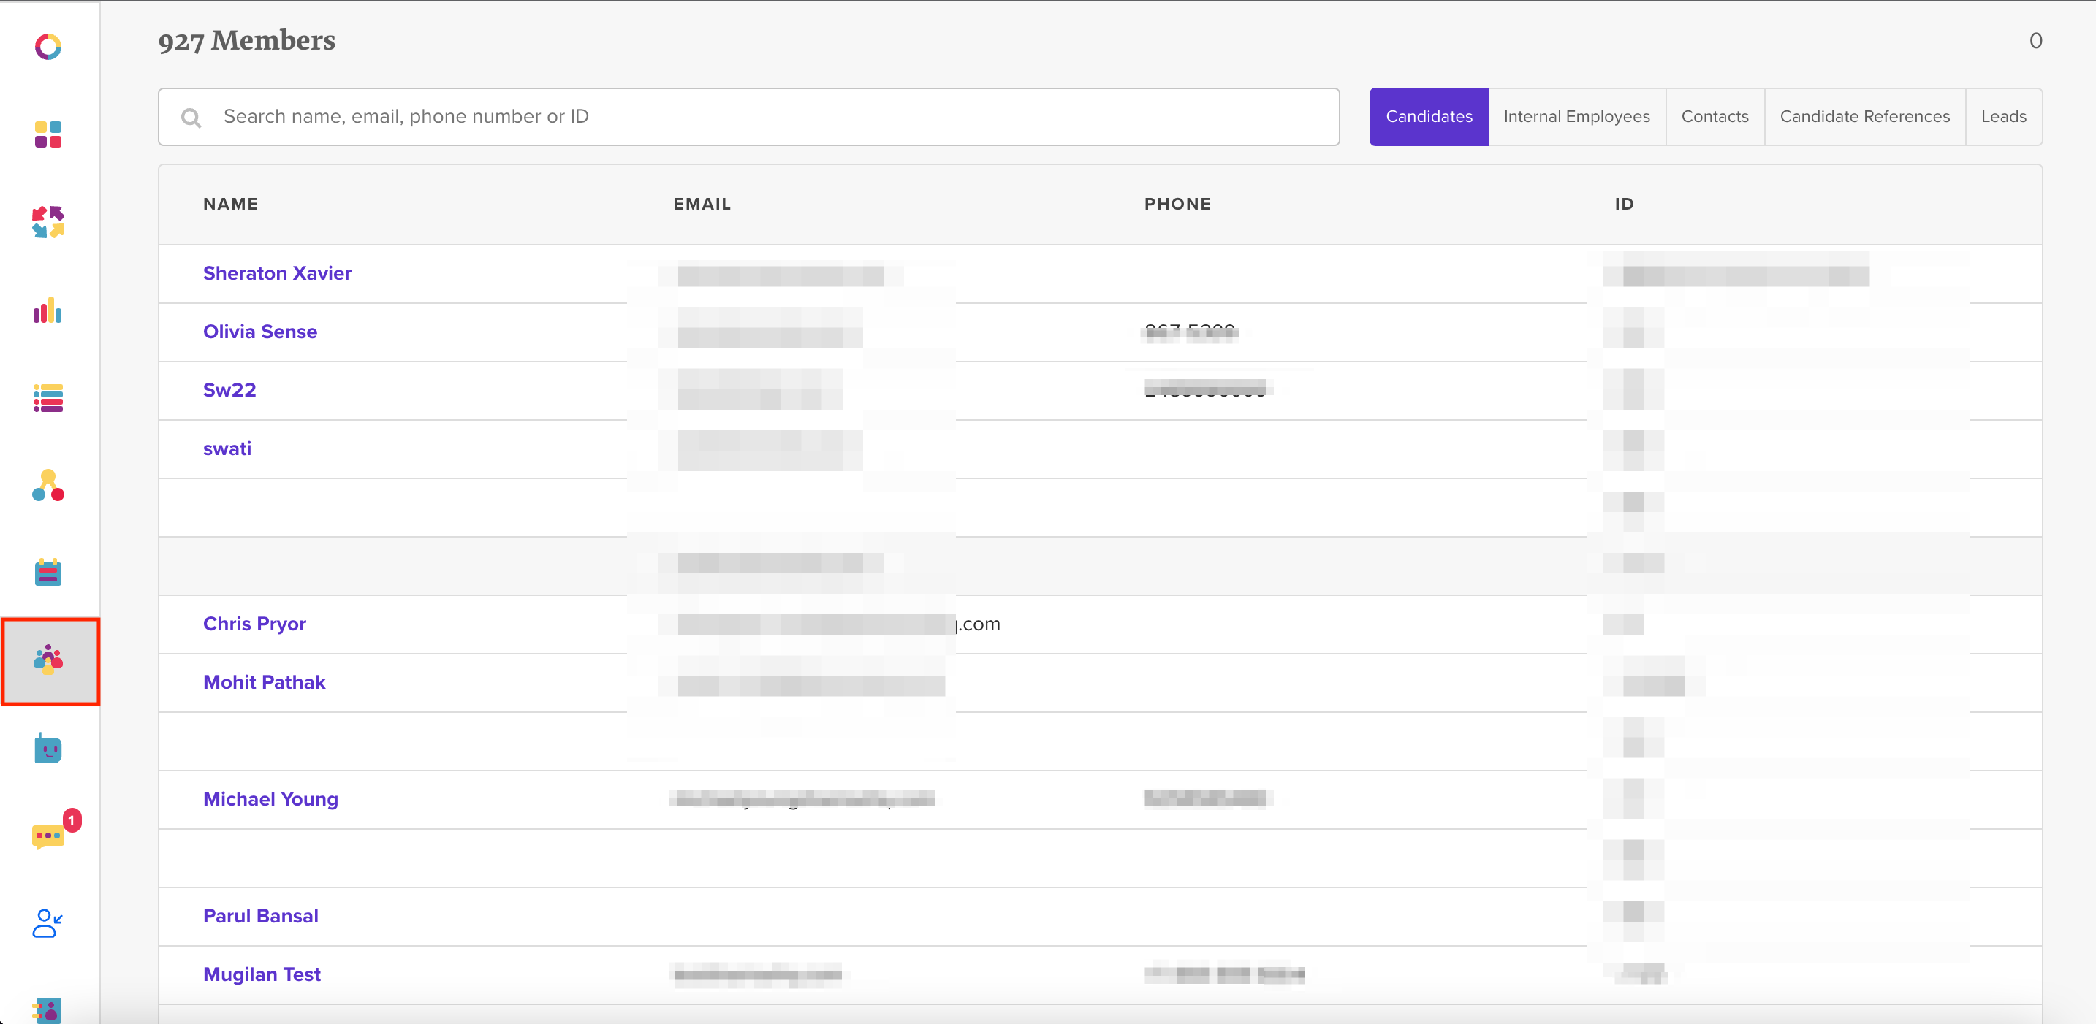Open the colored list icon
2096x1024 pixels.
click(48, 398)
